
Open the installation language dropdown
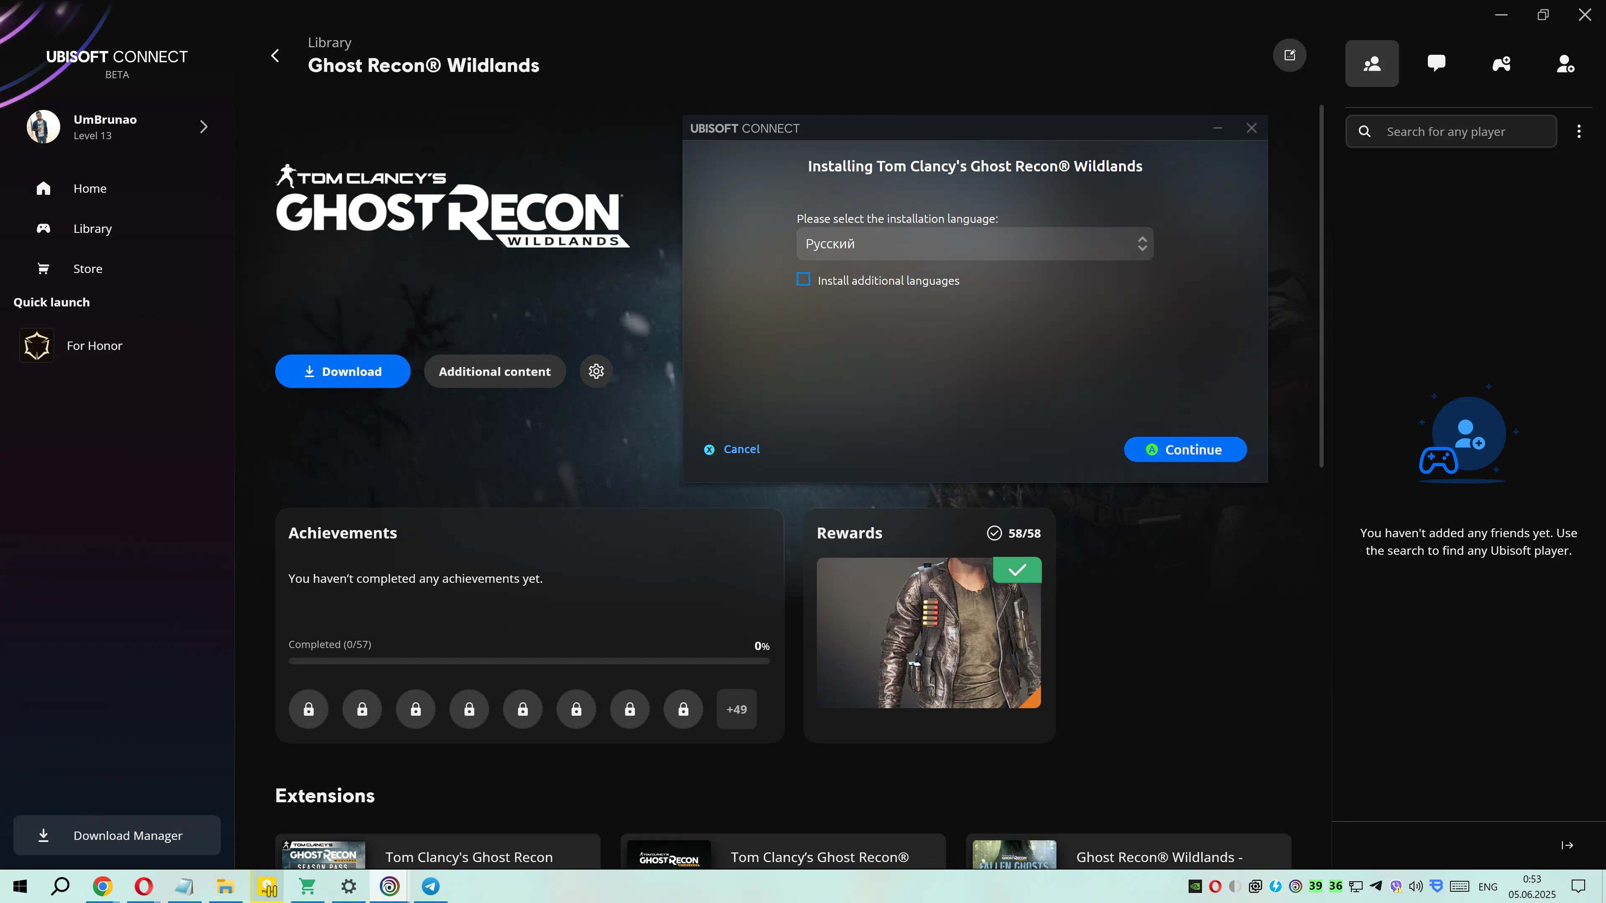click(974, 244)
